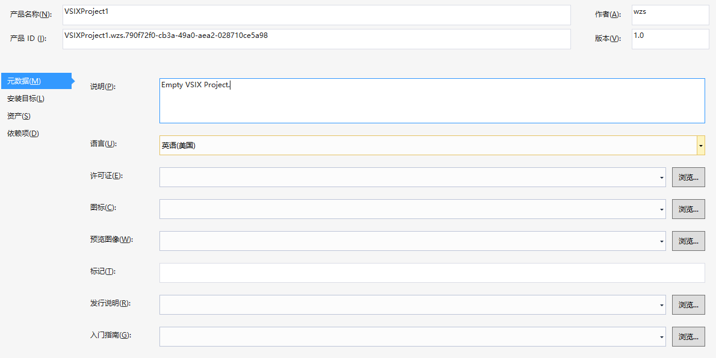Open the 安装目标 tab
The height and width of the screenshot is (358, 716).
(x=26, y=99)
